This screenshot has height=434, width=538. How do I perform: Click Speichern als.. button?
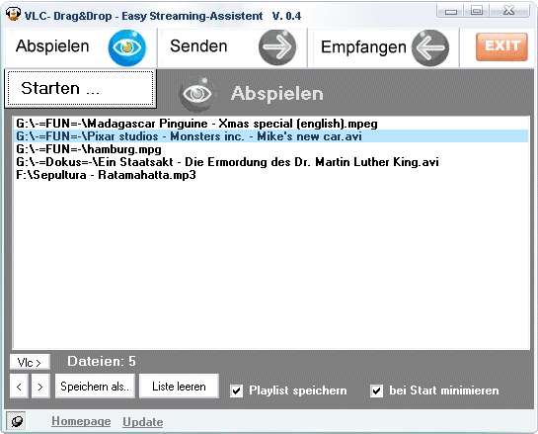tap(95, 387)
